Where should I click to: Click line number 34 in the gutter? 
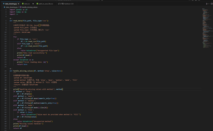tap(5, 89)
